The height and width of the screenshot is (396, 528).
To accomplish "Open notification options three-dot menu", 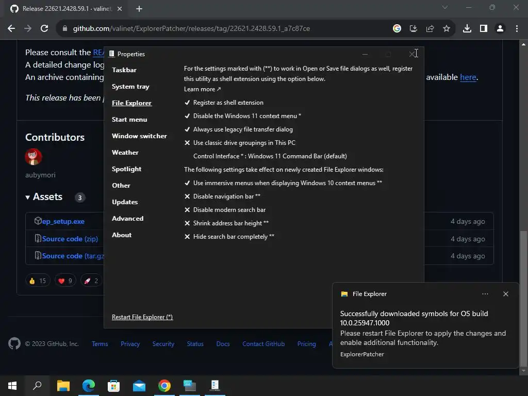I will click(485, 294).
